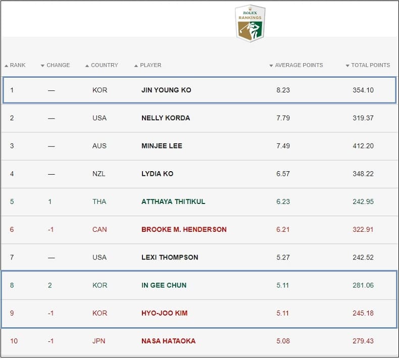The width and height of the screenshot is (399, 359).
Task: Click KOR in Hyo-Joo Kim row
Action: 100,313
